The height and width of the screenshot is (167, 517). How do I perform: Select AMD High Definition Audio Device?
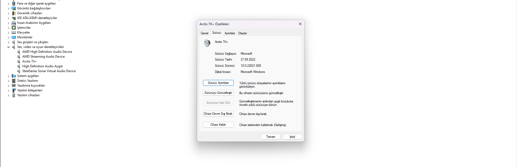(x=47, y=52)
